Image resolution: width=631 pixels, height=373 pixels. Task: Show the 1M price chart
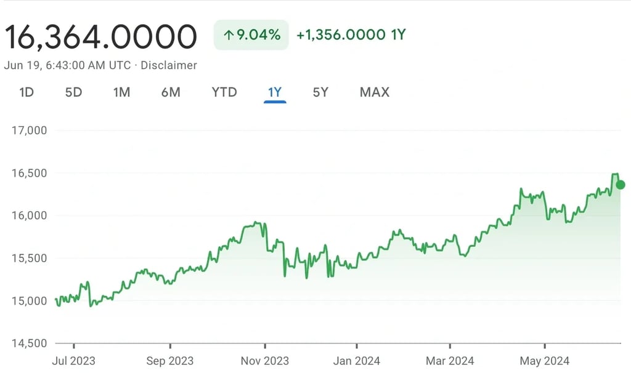(x=121, y=92)
